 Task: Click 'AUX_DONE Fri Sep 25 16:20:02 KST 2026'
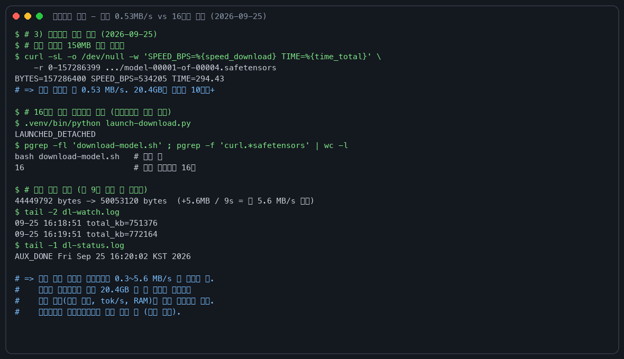click(x=103, y=257)
